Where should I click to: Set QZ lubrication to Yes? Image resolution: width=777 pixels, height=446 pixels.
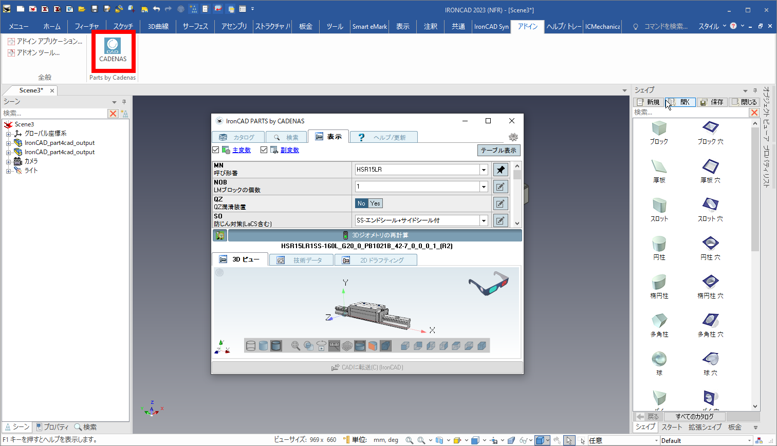(375, 203)
